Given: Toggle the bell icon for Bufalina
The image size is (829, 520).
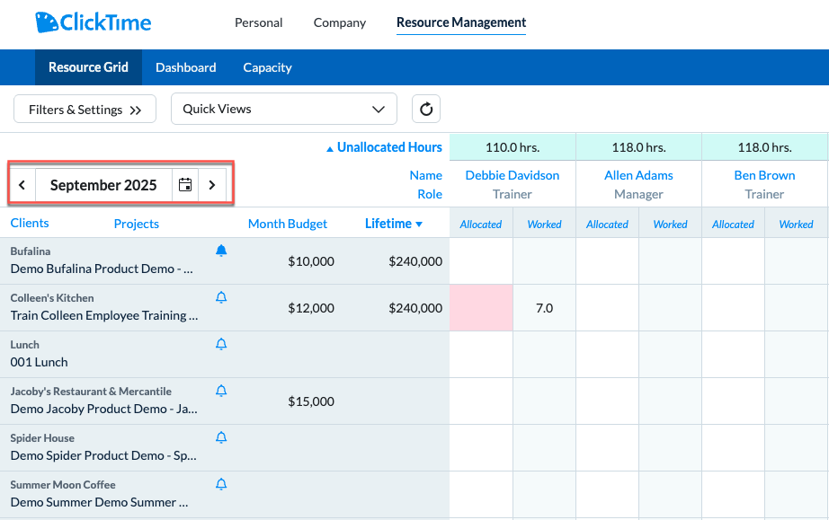Looking at the screenshot, I should (221, 251).
